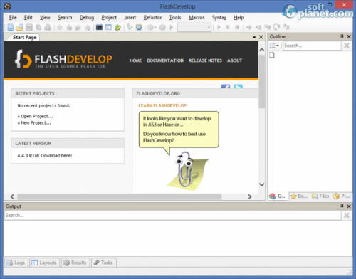This screenshot has height=279, width=356.
Task: Click ABOUT link on start page
Action: (234, 60)
